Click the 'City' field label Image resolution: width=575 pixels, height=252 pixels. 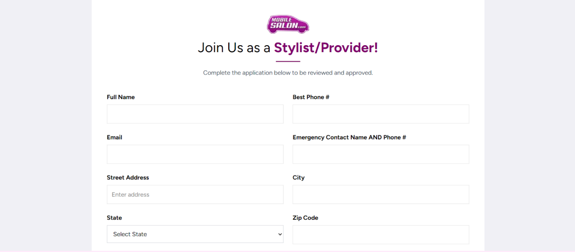point(298,178)
